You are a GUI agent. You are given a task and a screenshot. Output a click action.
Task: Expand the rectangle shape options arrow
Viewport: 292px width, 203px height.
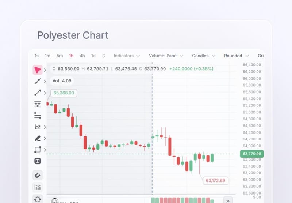(45, 150)
